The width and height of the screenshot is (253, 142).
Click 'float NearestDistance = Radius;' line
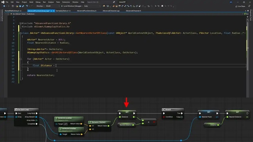pyautogui.click(x=48, y=43)
